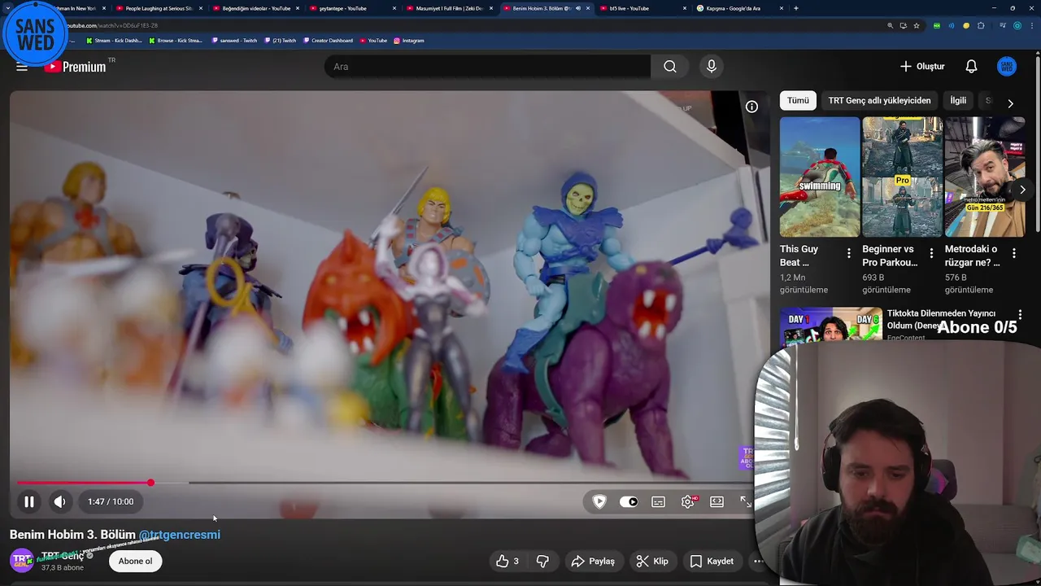Open player settings gear
1041x586 pixels.
tap(688, 501)
